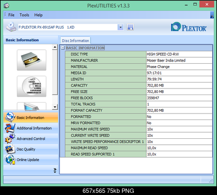Click the LENGTH value 79:59:74
This screenshot has width=217, height=195.
pyautogui.click(x=154, y=79)
